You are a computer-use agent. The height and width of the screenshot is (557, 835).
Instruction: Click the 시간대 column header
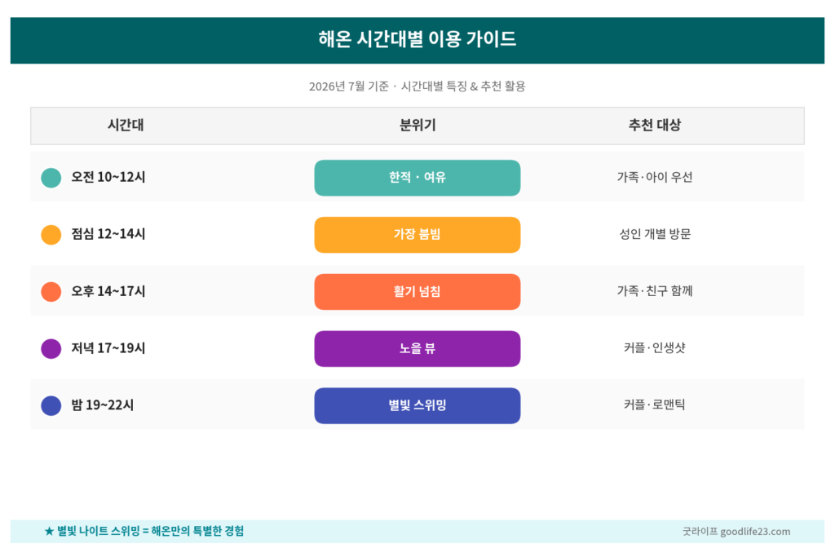click(x=126, y=125)
